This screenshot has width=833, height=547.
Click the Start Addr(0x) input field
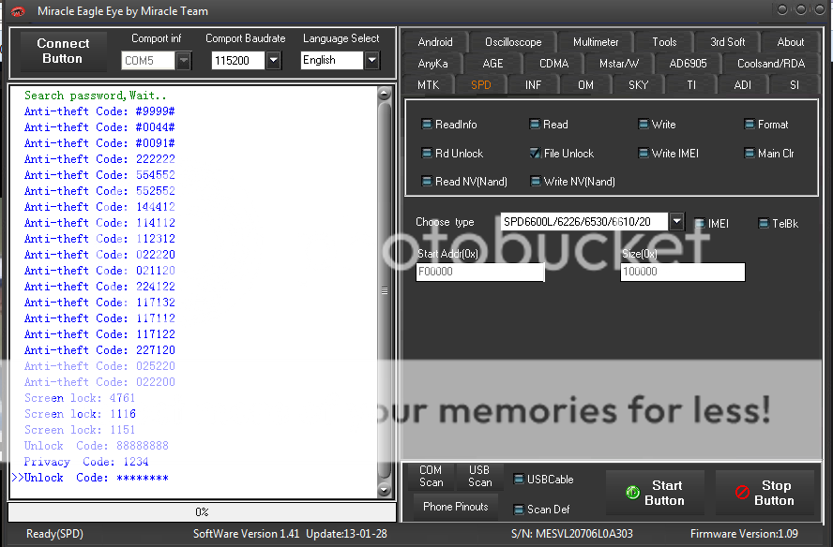coord(480,272)
